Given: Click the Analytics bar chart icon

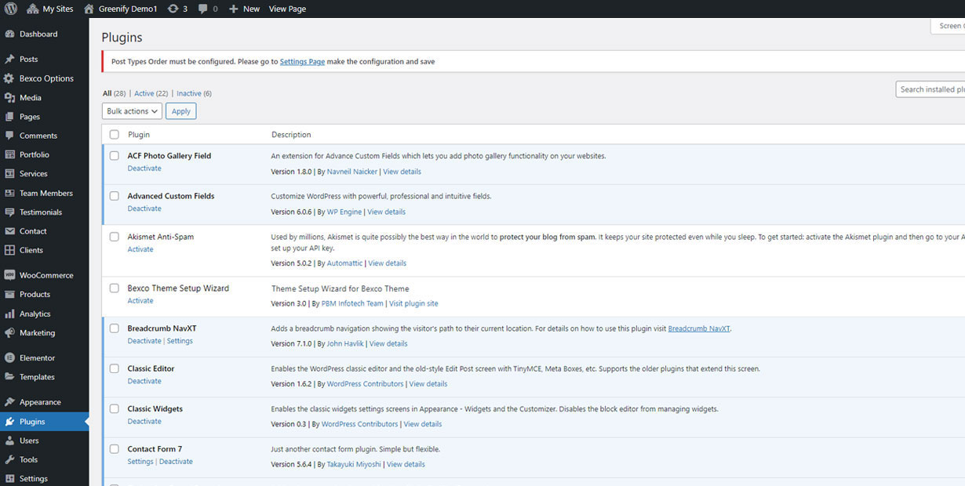Looking at the screenshot, I should point(9,314).
